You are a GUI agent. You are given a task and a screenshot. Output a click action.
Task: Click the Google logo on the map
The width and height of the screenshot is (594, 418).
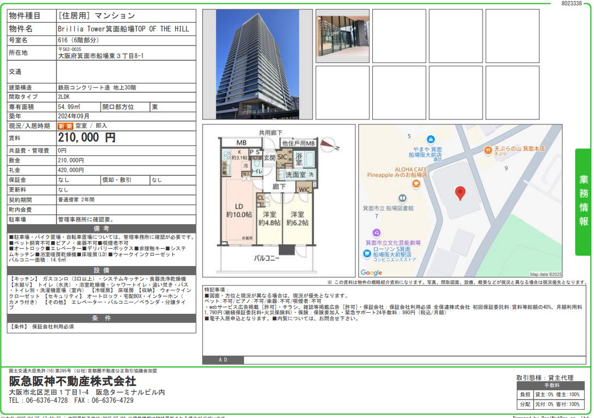click(371, 273)
